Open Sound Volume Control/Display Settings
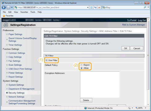151x111 pixels. click(x=23, y=39)
